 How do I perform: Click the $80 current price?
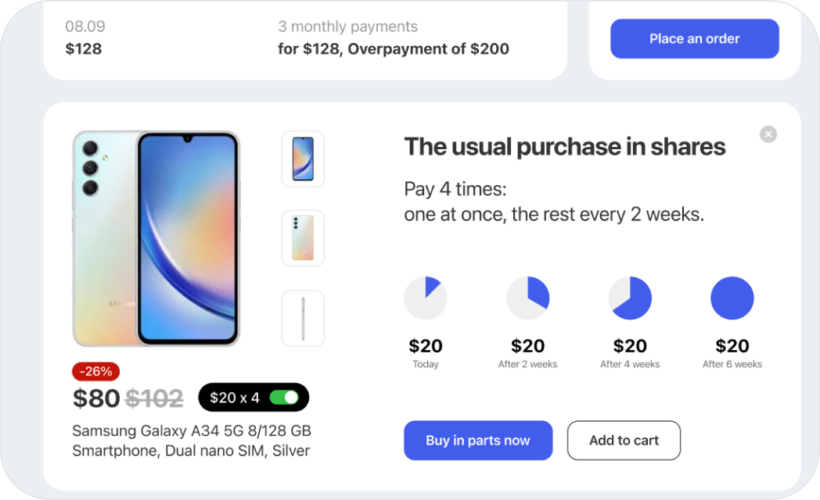(x=96, y=398)
